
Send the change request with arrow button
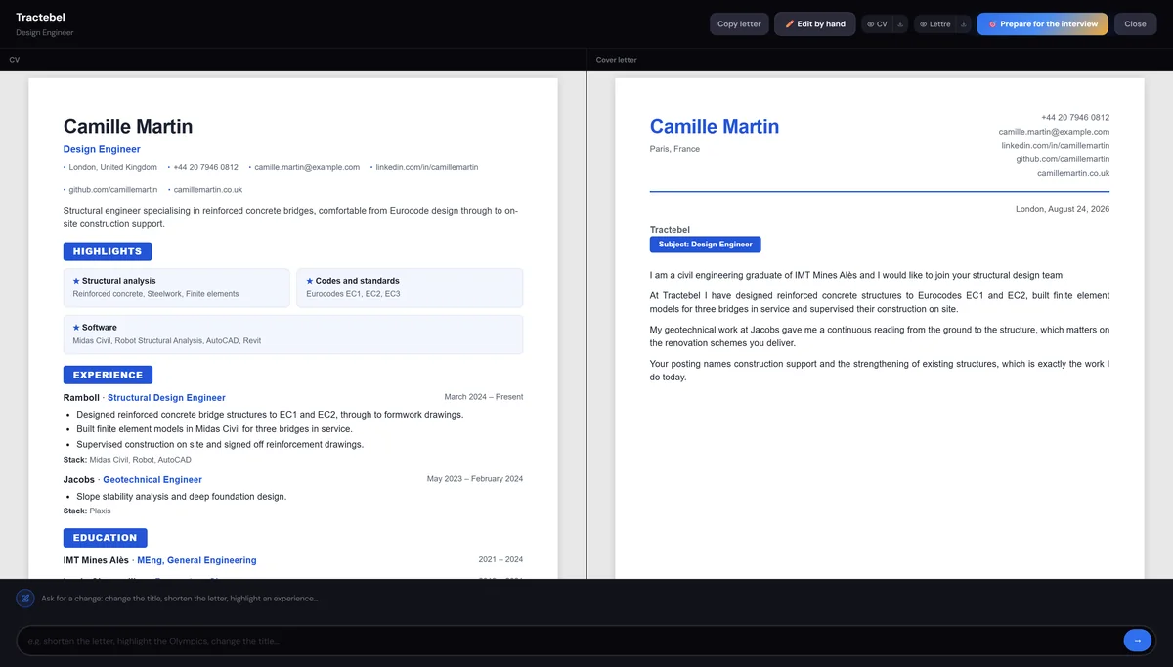pyautogui.click(x=1137, y=641)
